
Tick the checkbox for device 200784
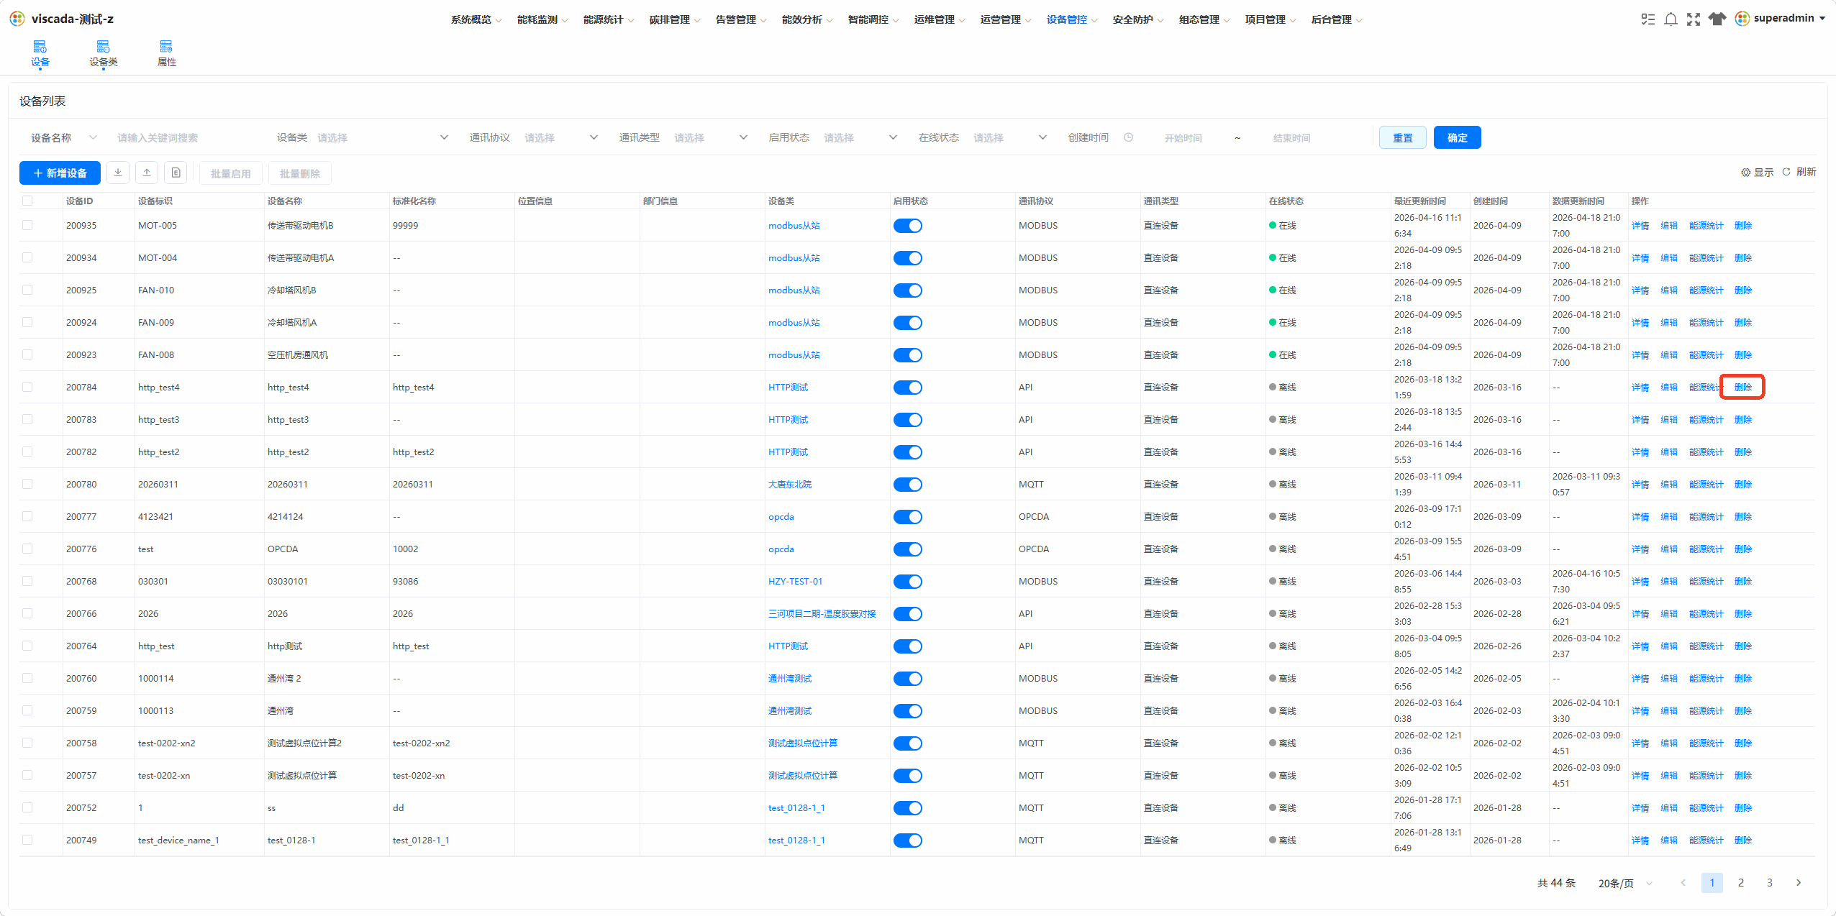[x=27, y=387]
